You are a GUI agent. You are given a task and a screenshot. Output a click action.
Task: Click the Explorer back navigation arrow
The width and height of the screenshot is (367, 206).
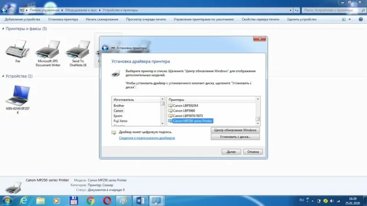(x=4, y=10)
